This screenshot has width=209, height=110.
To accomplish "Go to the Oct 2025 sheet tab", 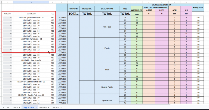I will click(x=56, y=108).
